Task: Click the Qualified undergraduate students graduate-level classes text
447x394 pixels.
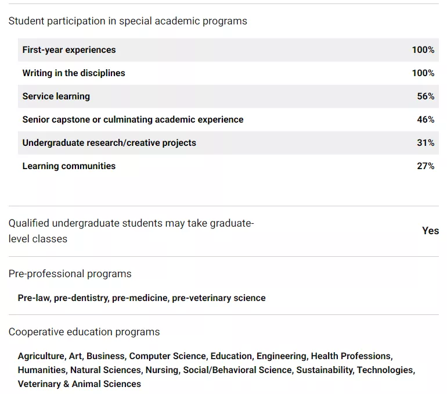Action: tap(131, 231)
